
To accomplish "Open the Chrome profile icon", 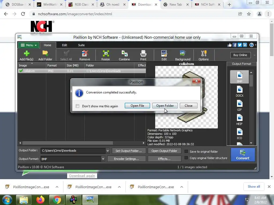I will [x=260, y=14].
